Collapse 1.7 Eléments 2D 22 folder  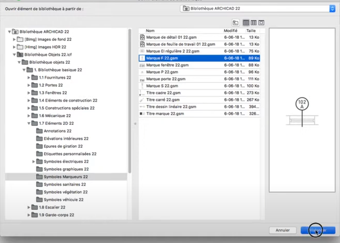point(28,123)
